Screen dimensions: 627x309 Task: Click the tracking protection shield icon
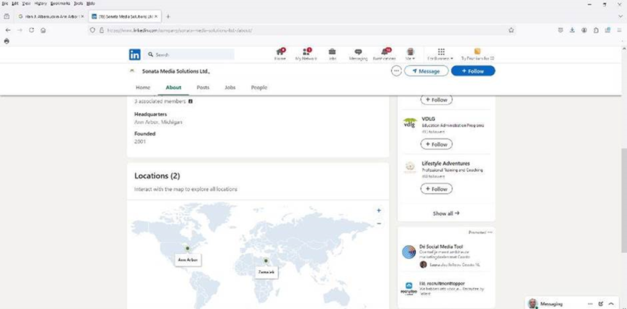pyautogui.click(x=92, y=30)
